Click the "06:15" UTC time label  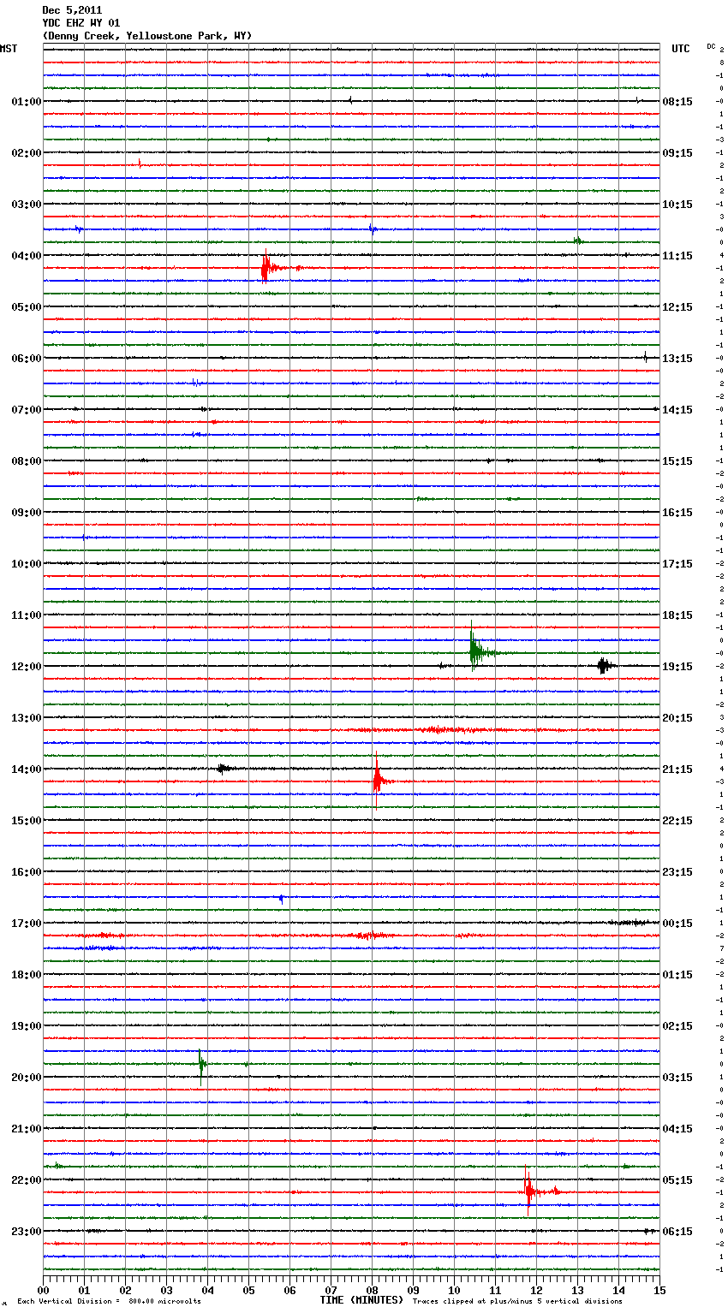point(677,1232)
